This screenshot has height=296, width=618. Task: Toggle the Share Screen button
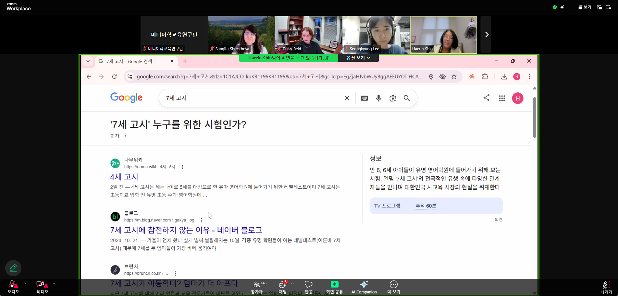coord(334,287)
